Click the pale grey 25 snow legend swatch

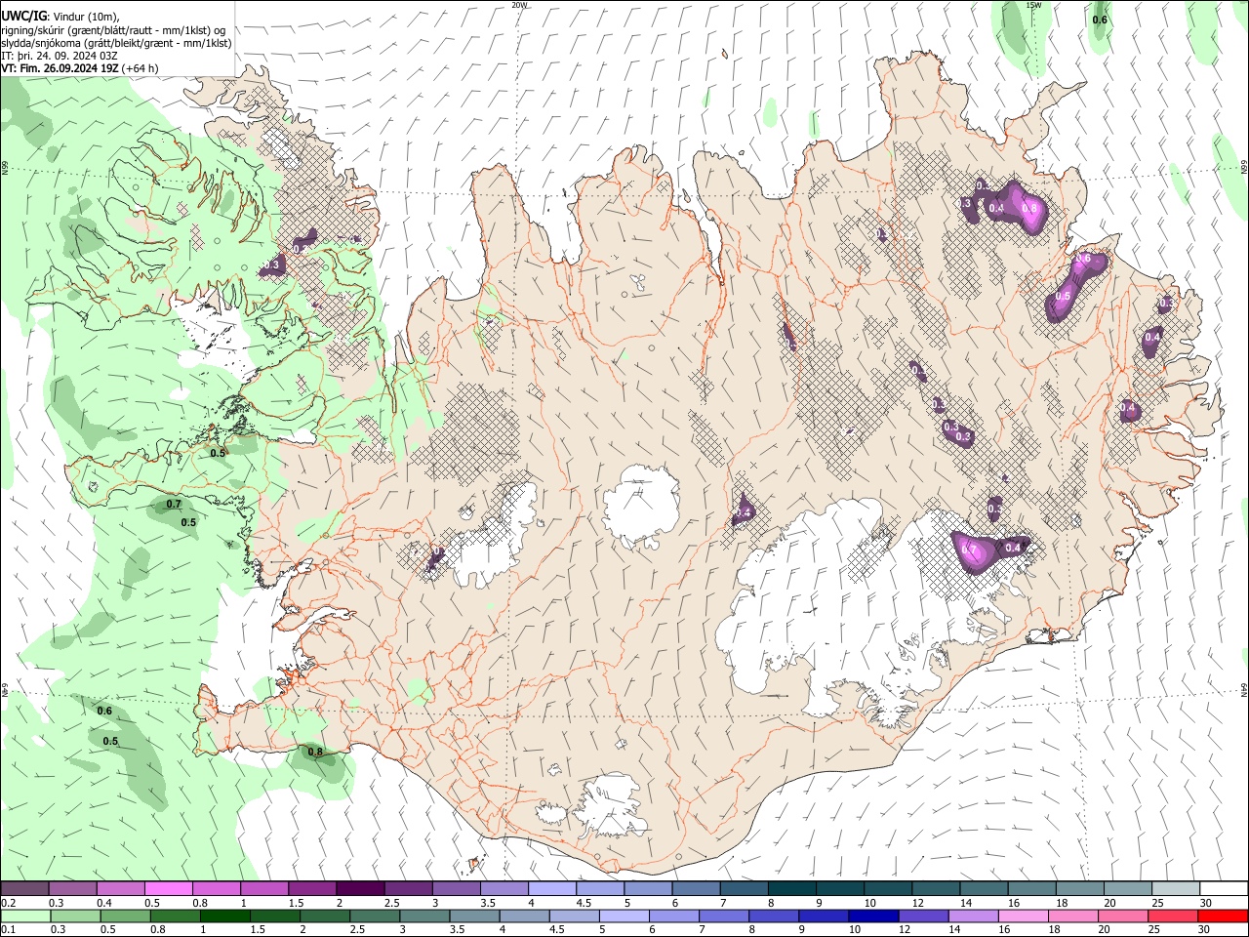1177,889
